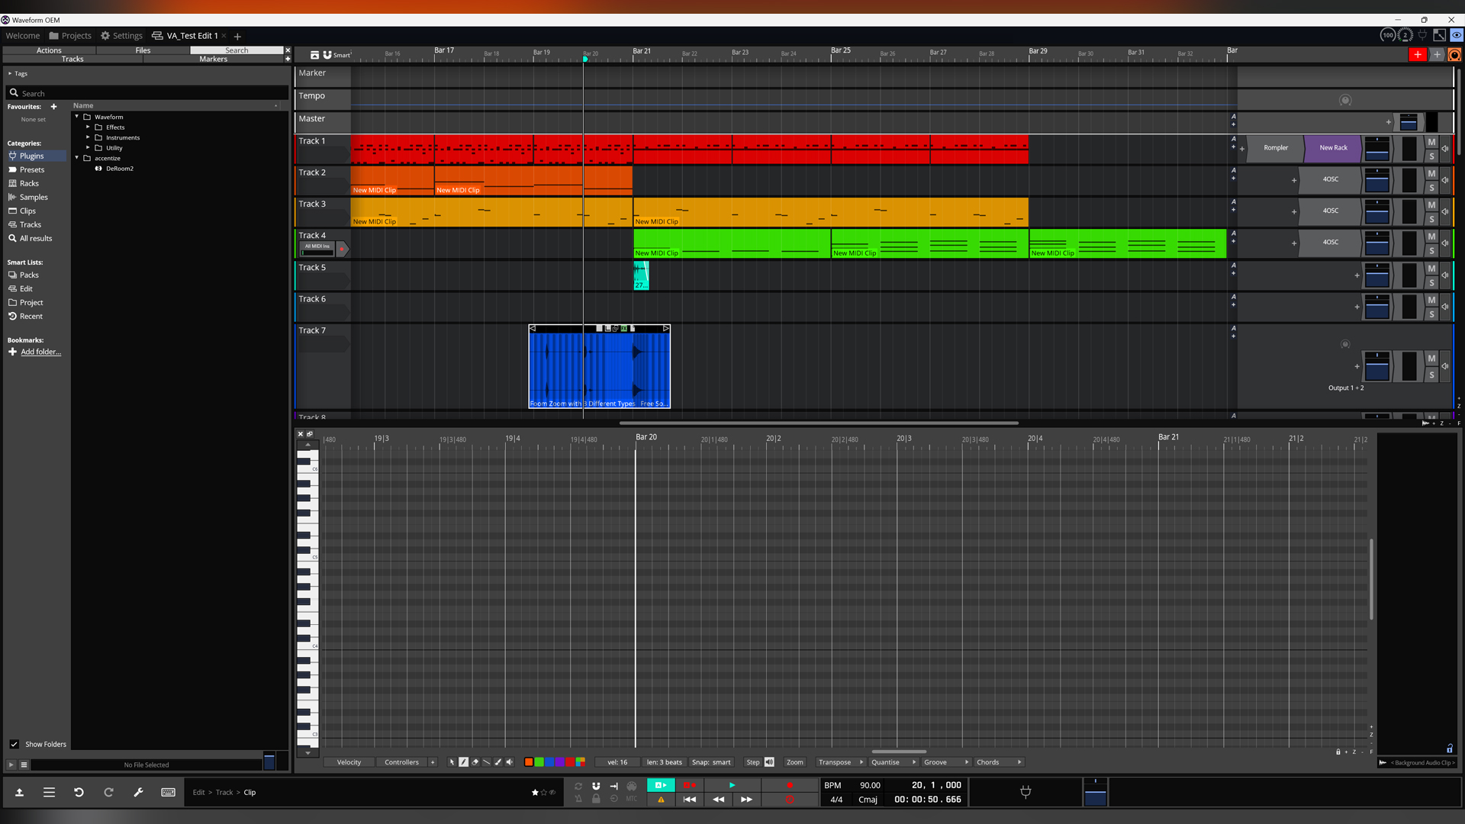Click the Velocity button
This screenshot has height=824, width=1465.
click(x=349, y=762)
